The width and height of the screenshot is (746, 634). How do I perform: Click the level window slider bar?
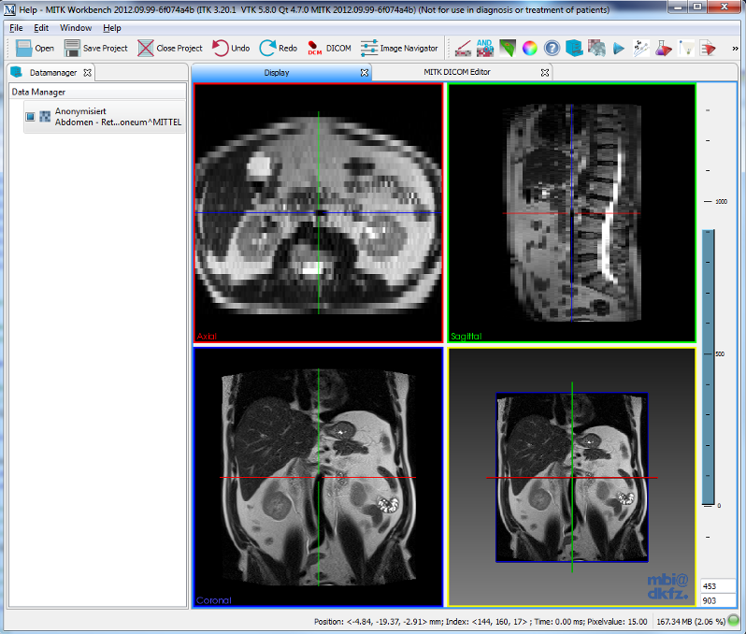709,367
